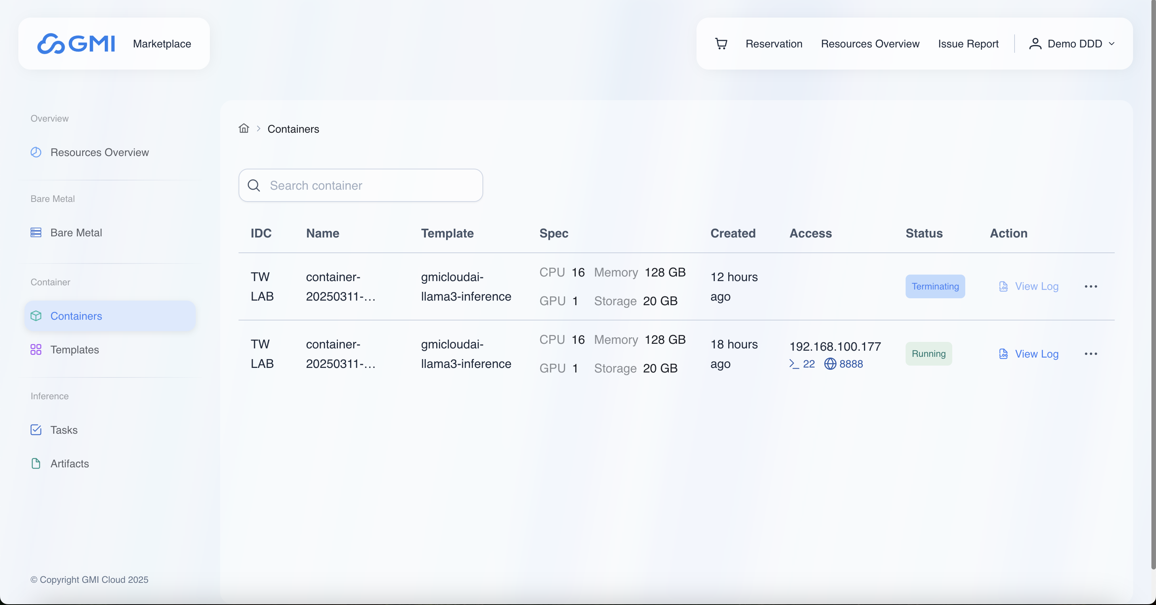Click the user avatar icon
The image size is (1156, 605).
tap(1035, 44)
